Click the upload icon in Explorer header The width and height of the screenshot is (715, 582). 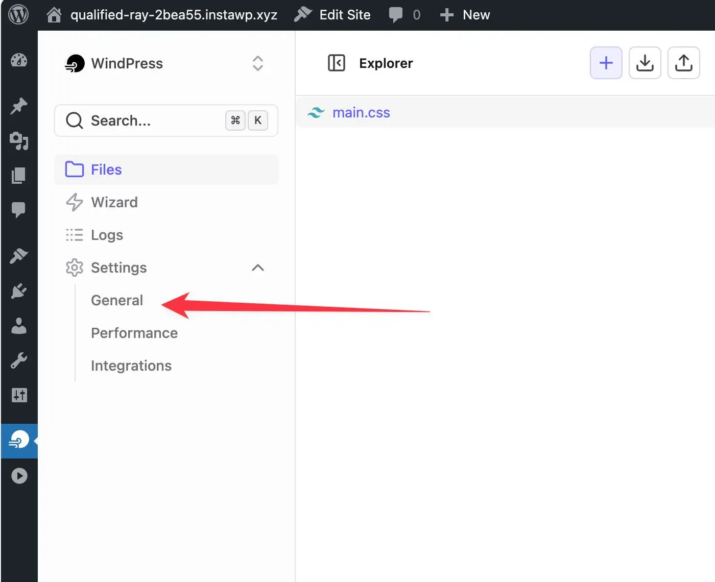683,63
